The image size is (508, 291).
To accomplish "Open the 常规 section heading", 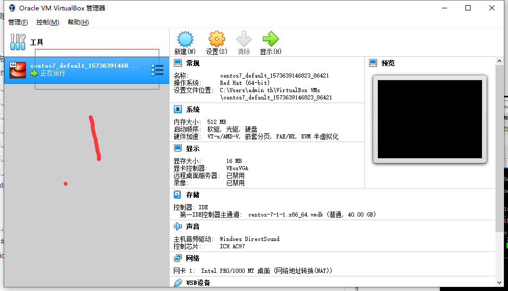I will point(193,63).
